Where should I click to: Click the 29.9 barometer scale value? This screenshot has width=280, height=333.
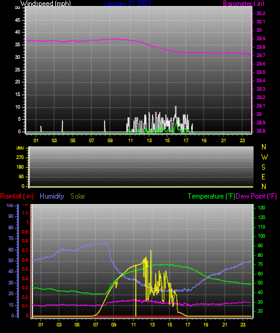[261, 38]
